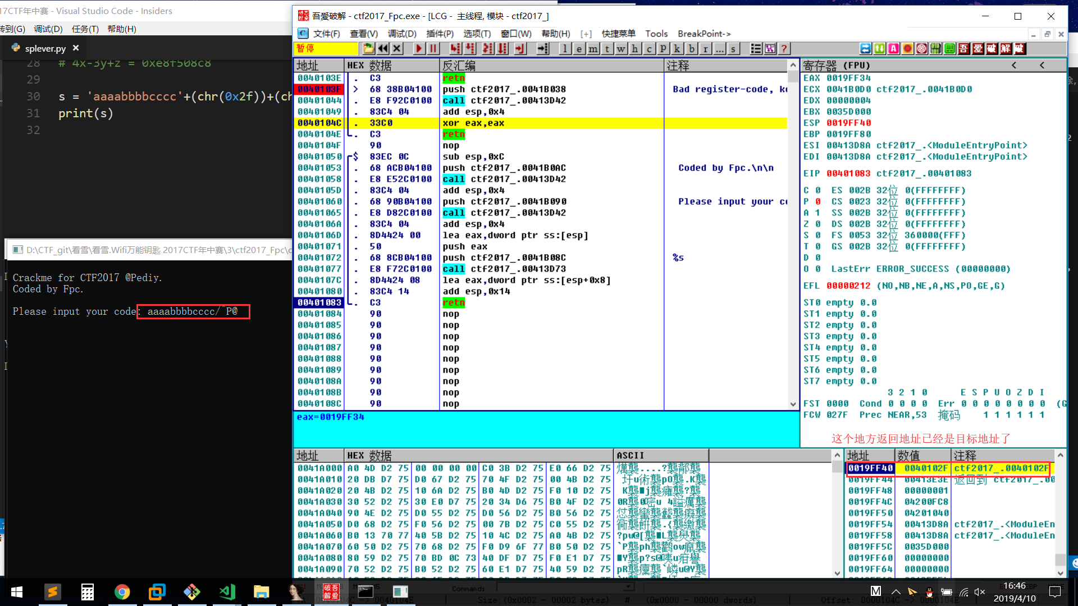Open Sublime Text from the taskbar

(52, 592)
